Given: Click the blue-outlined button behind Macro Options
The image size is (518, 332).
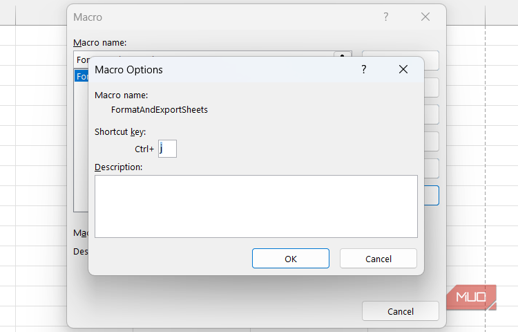Looking at the screenshot, I should pos(432,195).
